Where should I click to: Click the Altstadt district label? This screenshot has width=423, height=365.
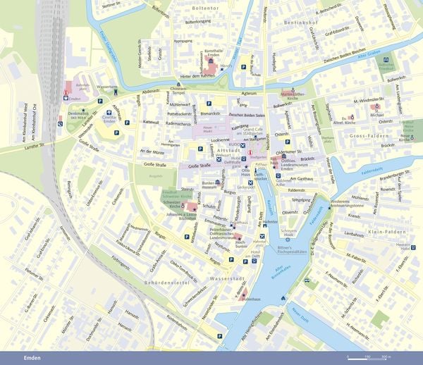(x=228, y=150)
